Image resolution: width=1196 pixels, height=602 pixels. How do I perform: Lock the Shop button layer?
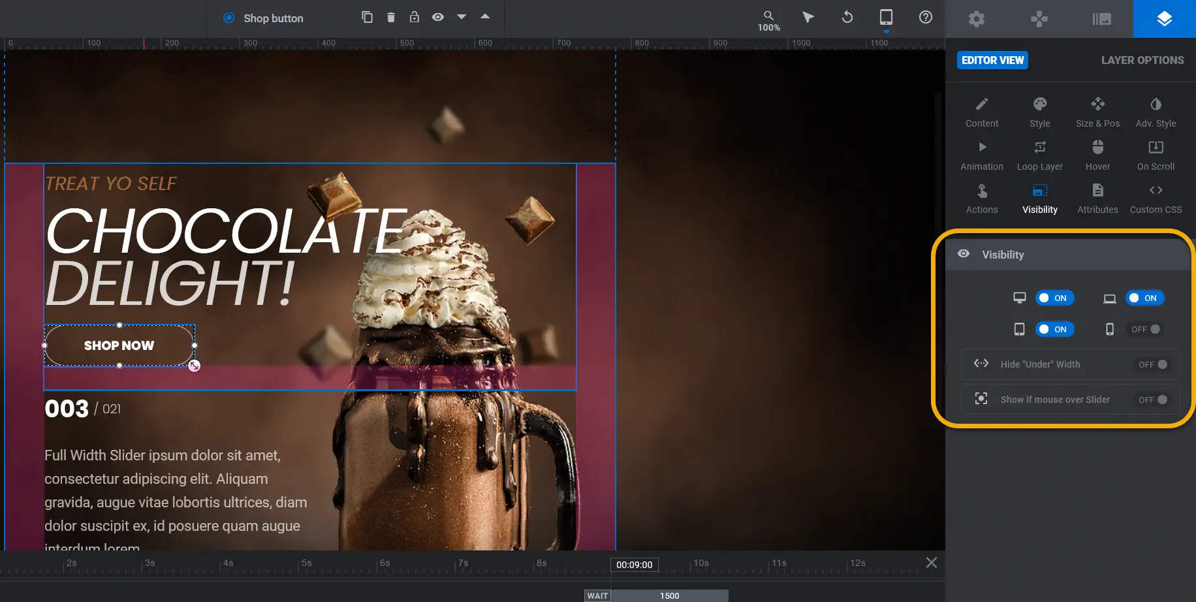[415, 17]
